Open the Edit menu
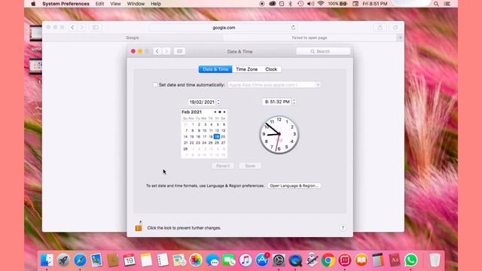482x271 pixels. [99, 4]
